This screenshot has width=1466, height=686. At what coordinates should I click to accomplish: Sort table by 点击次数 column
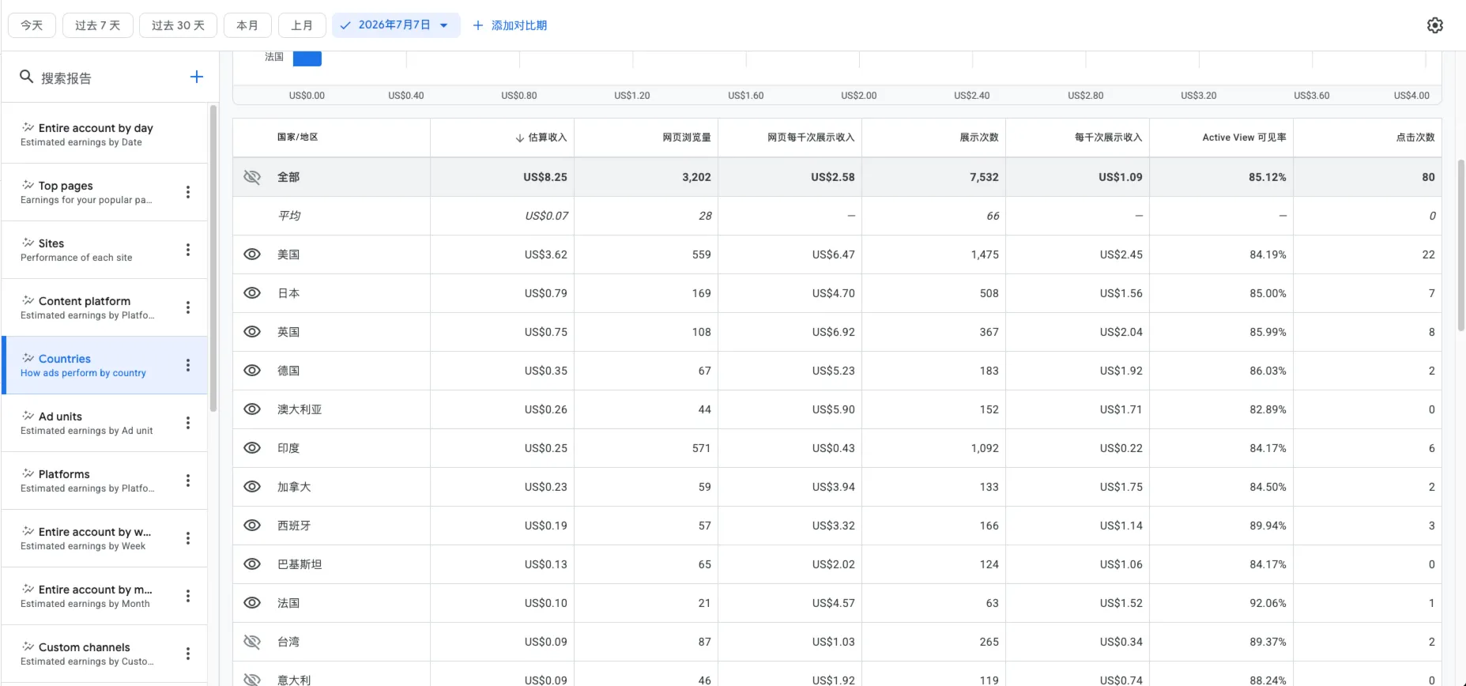tap(1415, 138)
